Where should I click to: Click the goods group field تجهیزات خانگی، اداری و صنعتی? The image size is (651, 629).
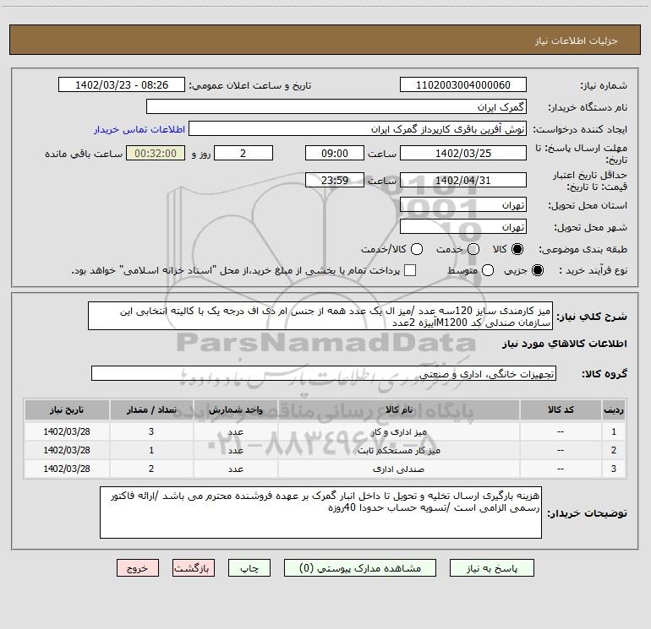tap(324, 373)
